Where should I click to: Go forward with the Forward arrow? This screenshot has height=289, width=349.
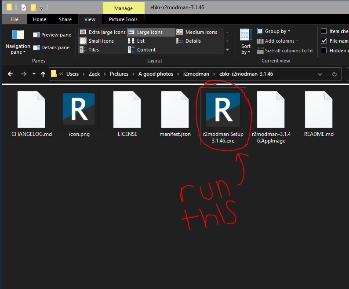coord(24,74)
